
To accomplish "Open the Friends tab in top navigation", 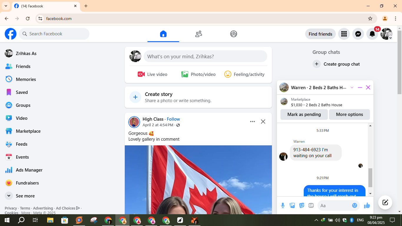I will [199, 34].
